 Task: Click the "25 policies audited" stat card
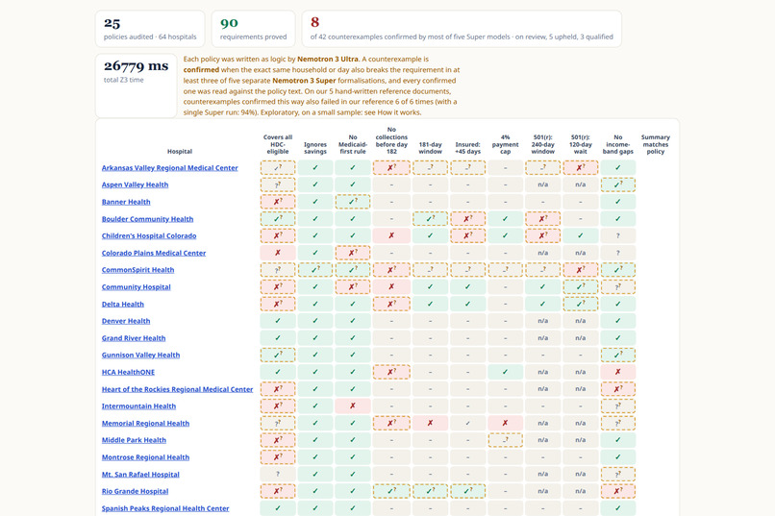click(150, 29)
